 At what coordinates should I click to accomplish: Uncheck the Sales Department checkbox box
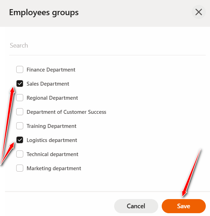coord(20,84)
